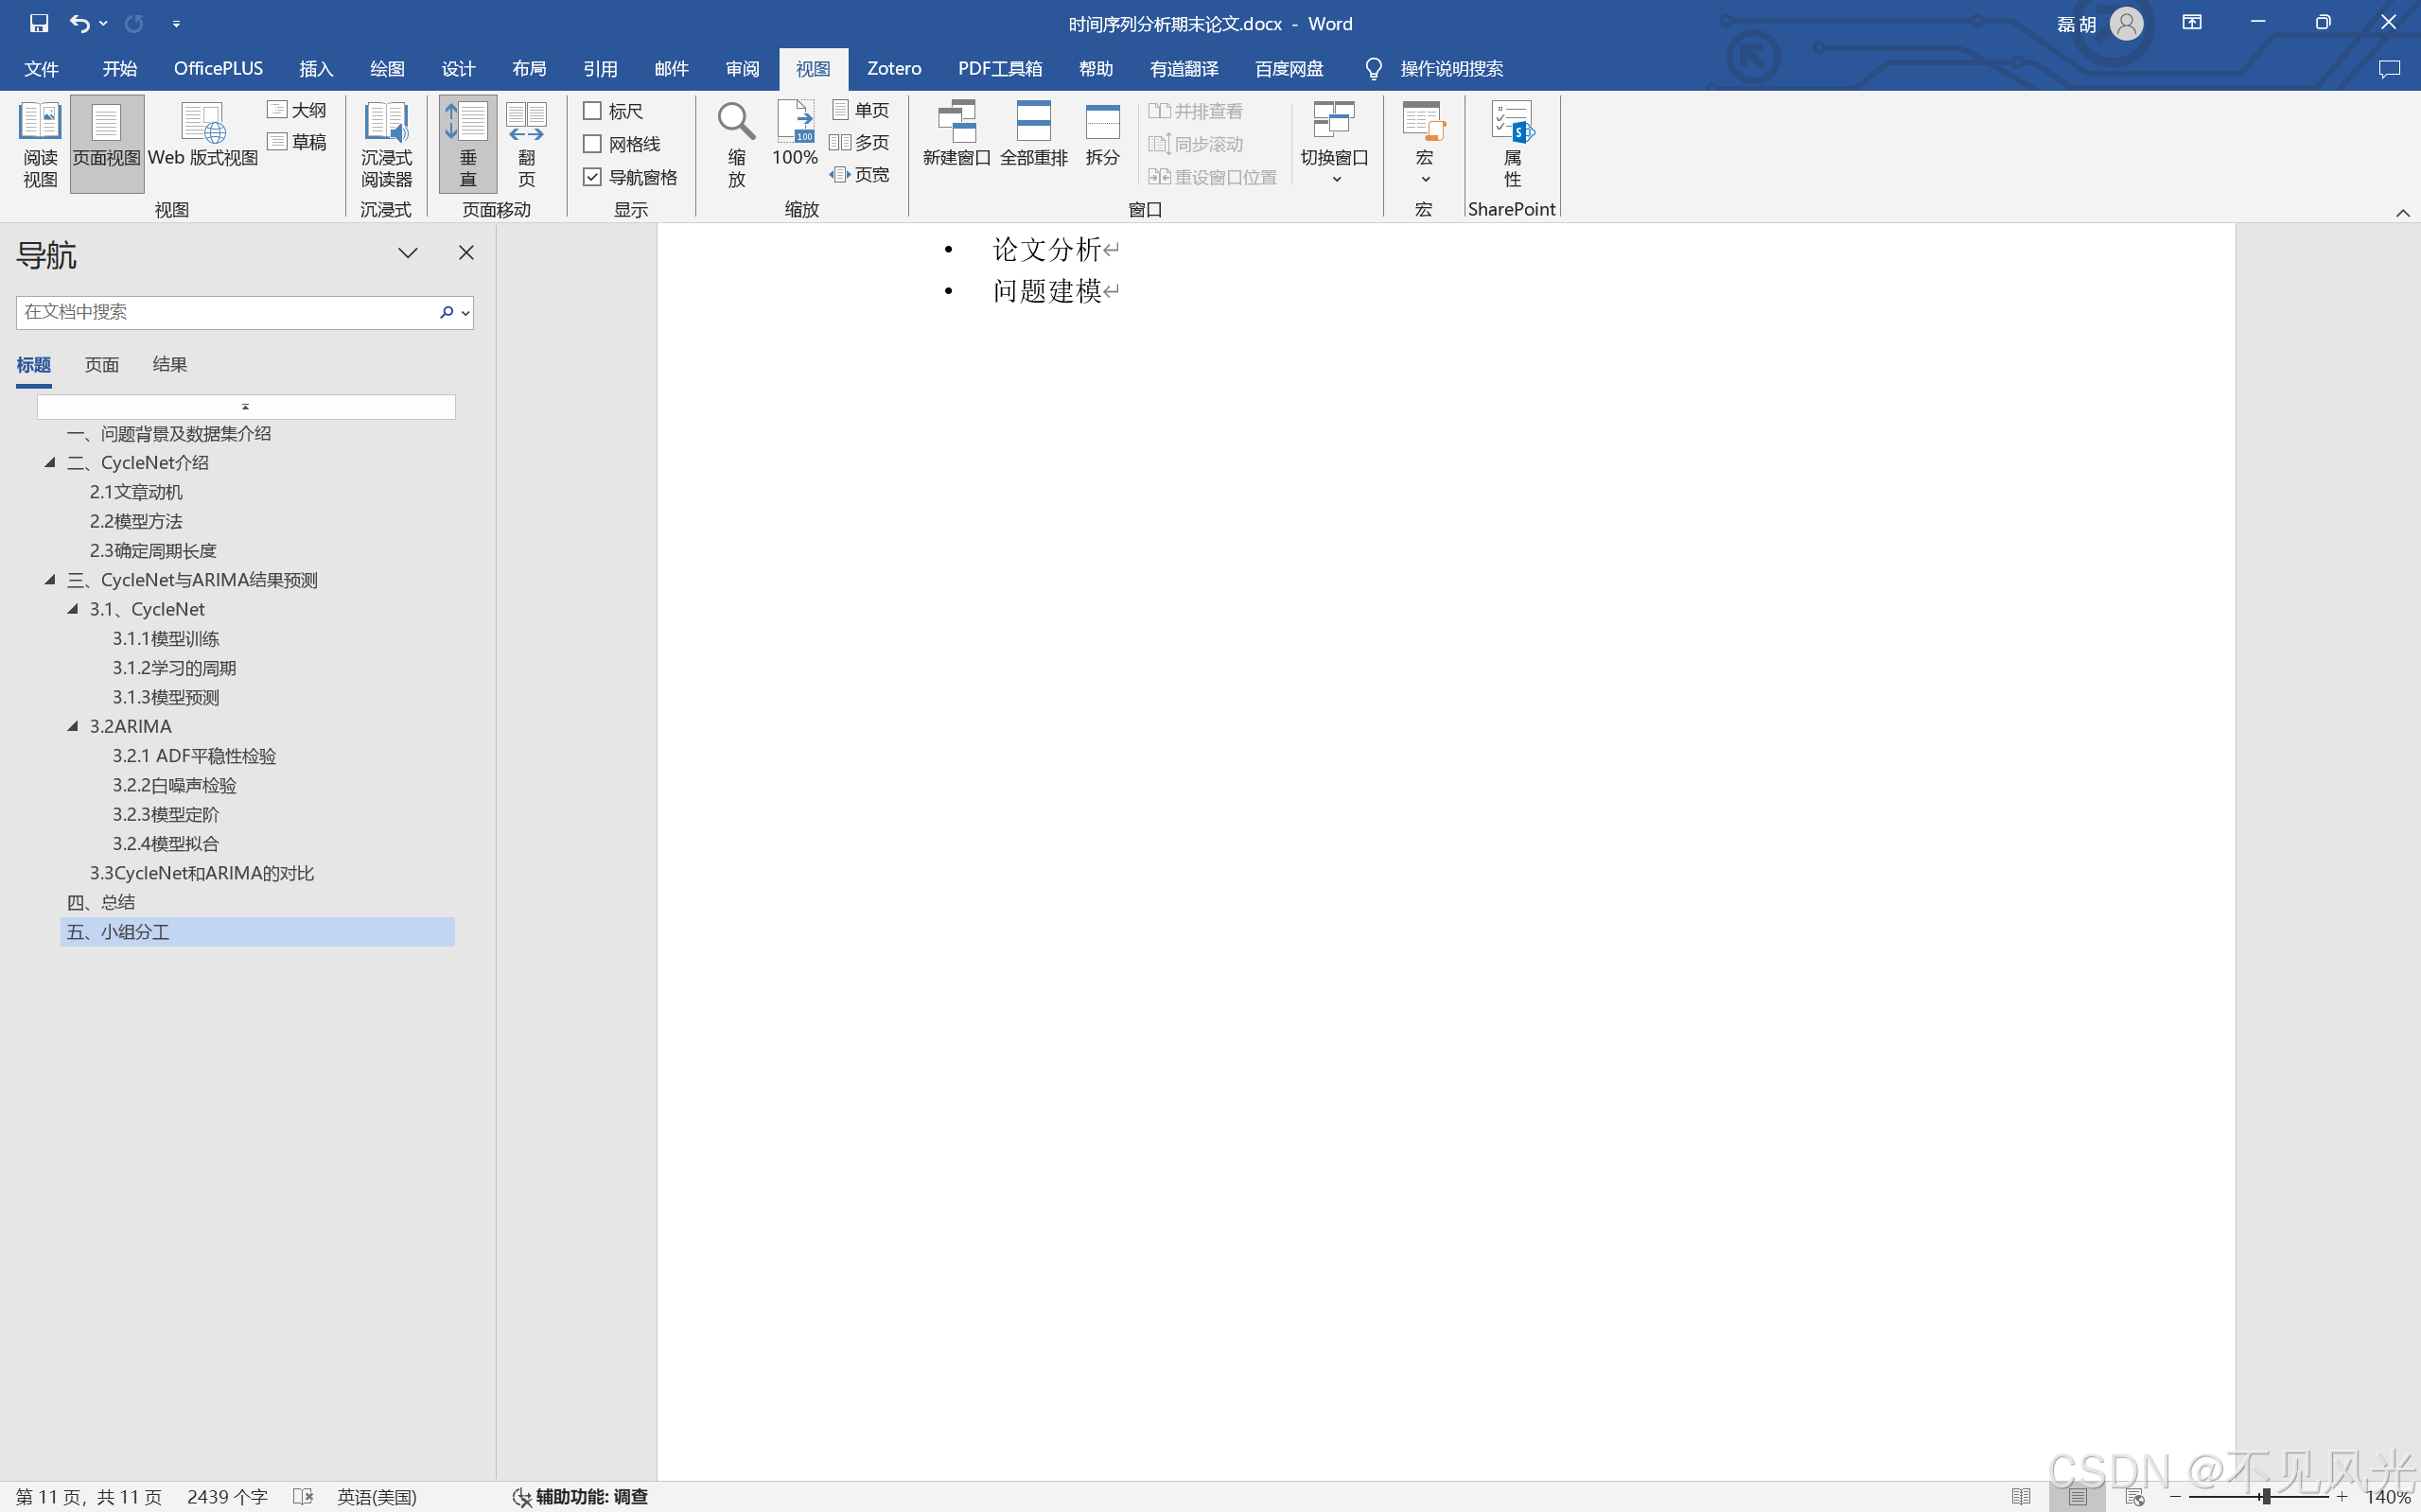Switch navigation pane to 页面 tab

(x=101, y=365)
